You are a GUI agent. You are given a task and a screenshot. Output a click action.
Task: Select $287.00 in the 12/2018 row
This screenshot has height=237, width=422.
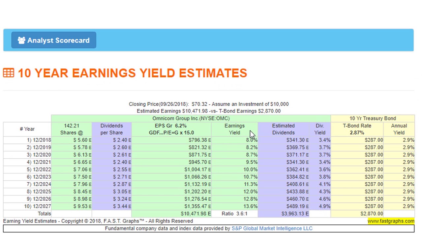pos(374,140)
